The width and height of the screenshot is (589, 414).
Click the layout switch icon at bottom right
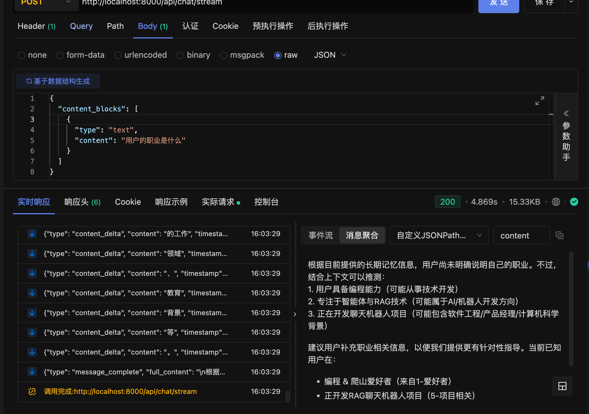click(x=562, y=386)
